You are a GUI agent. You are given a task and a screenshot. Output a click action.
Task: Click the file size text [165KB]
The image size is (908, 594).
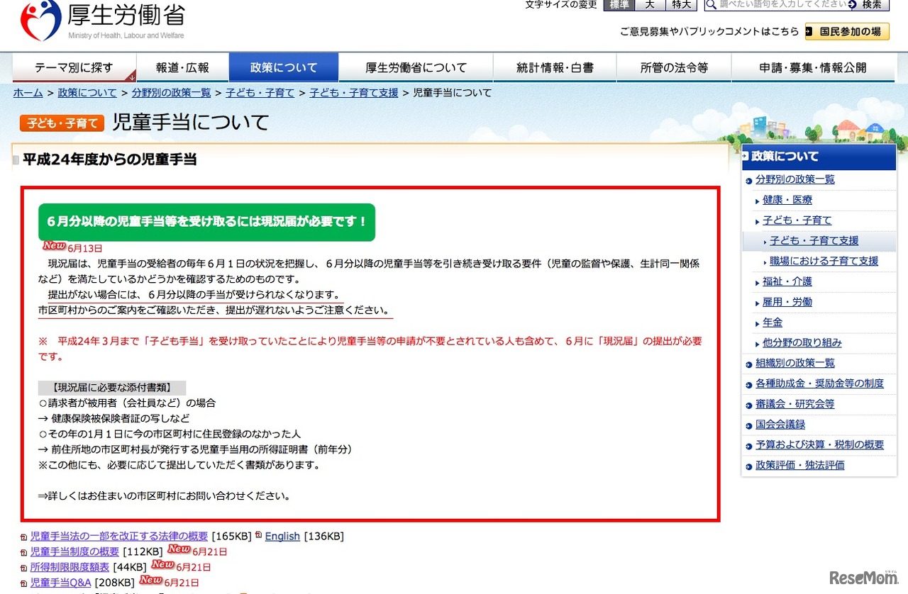[231, 537]
